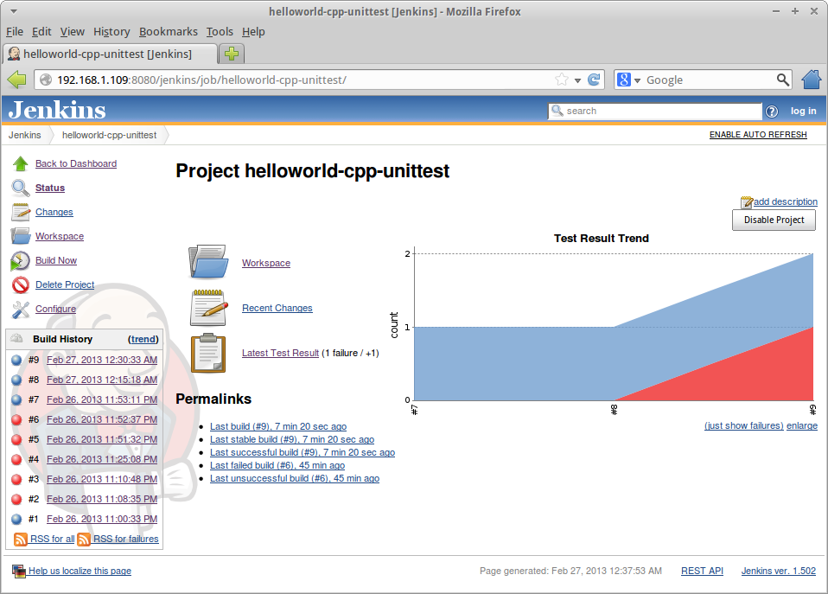Select the helloworld-cpp-unittest browser tab

click(x=111, y=54)
